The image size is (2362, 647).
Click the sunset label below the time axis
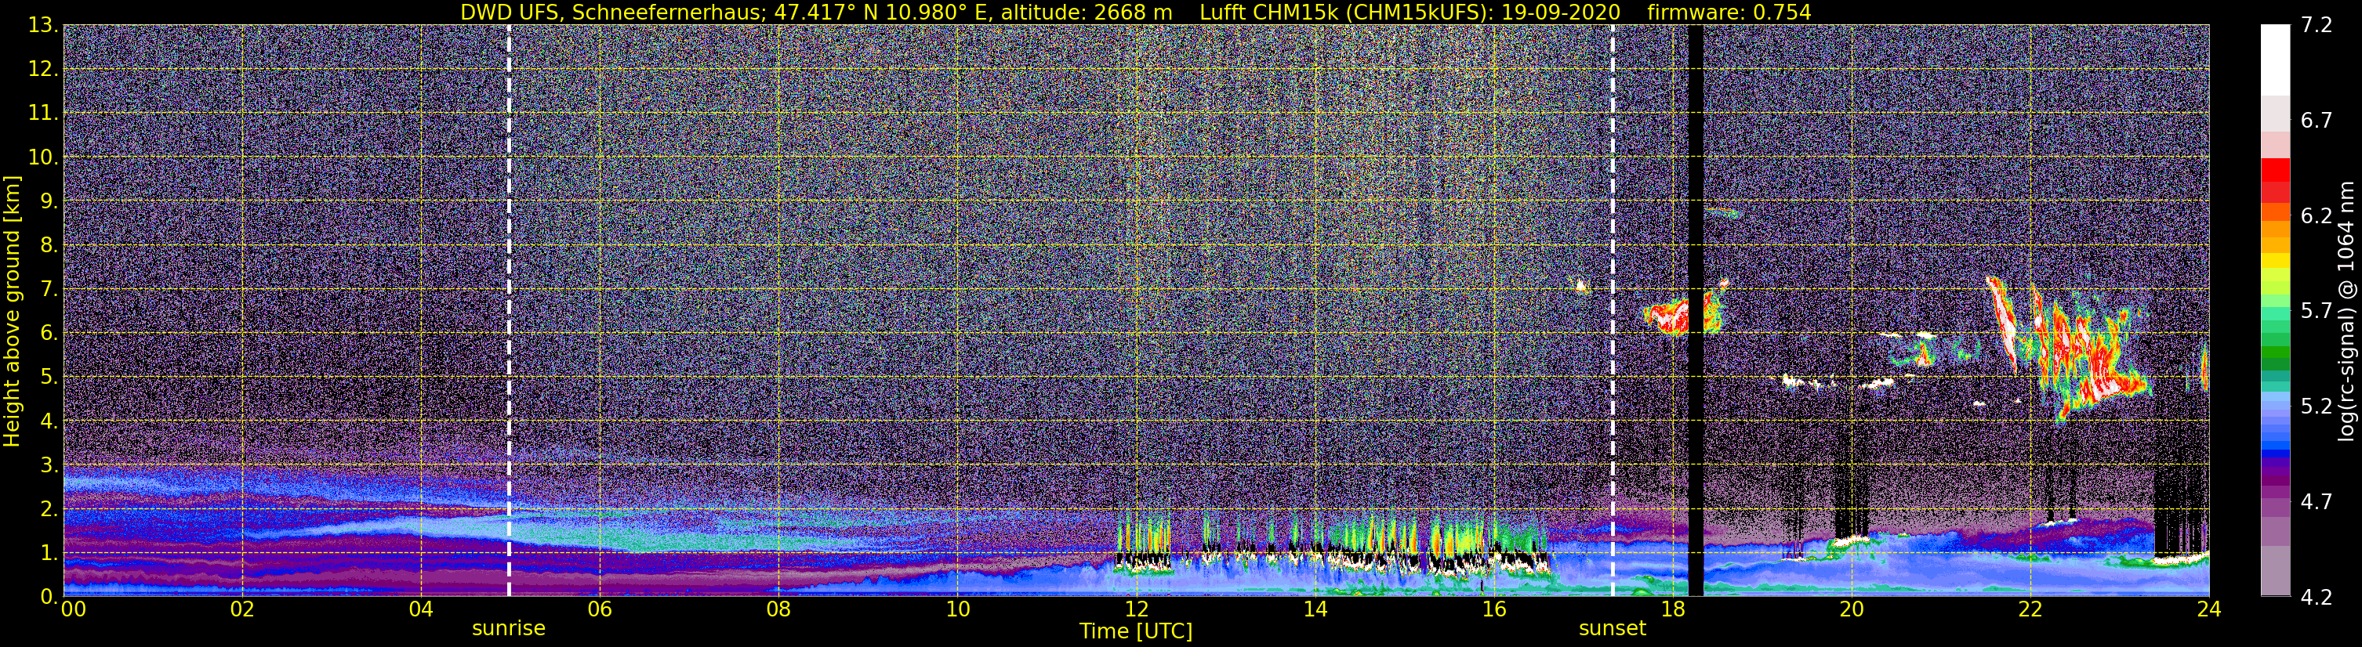(1612, 629)
